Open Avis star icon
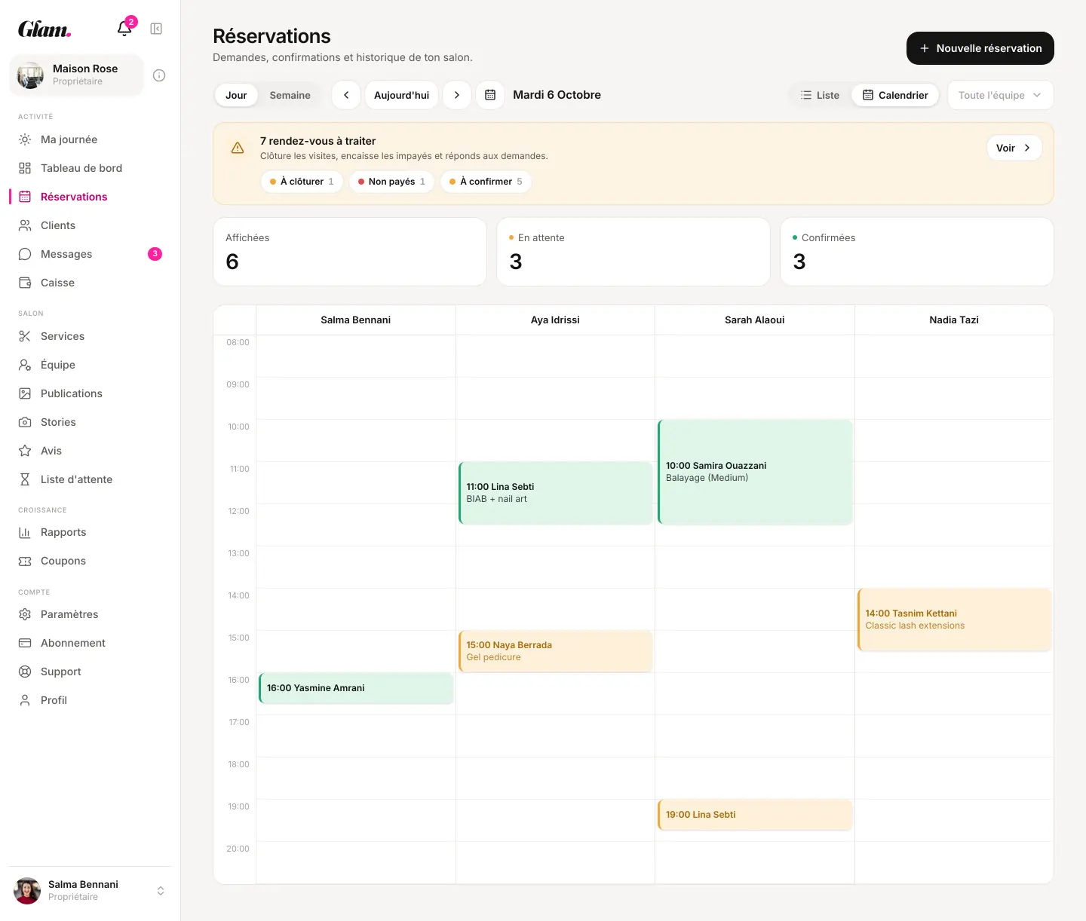The width and height of the screenshot is (1086, 921). (x=25, y=451)
